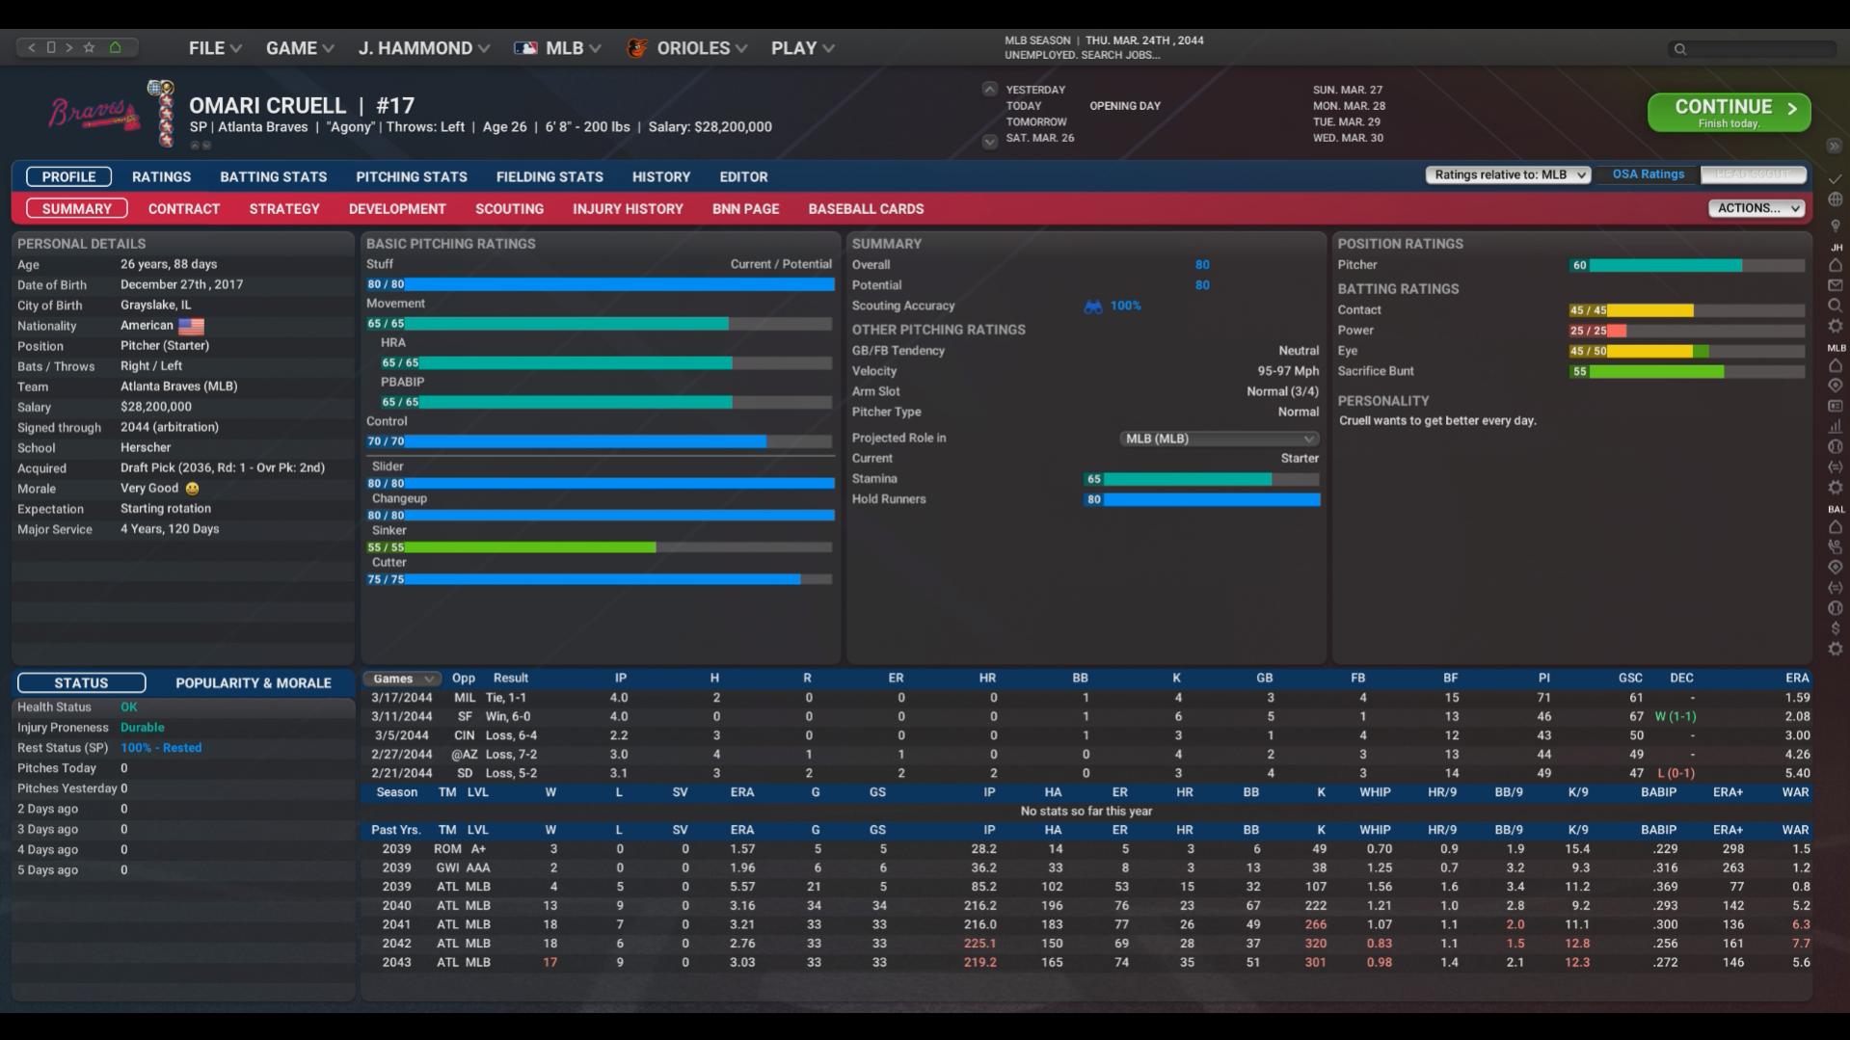Screen dimensions: 1850x1040
Task: Bookmark this page with the star icon
Action: (90, 47)
